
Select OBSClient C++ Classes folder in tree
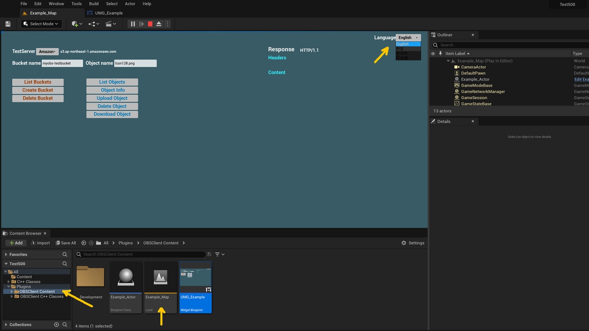pos(42,297)
